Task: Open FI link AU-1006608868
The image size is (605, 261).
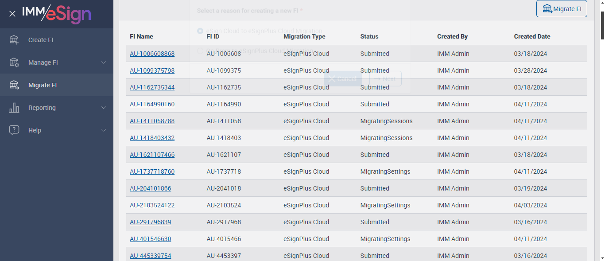Action: tap(152, 54)
